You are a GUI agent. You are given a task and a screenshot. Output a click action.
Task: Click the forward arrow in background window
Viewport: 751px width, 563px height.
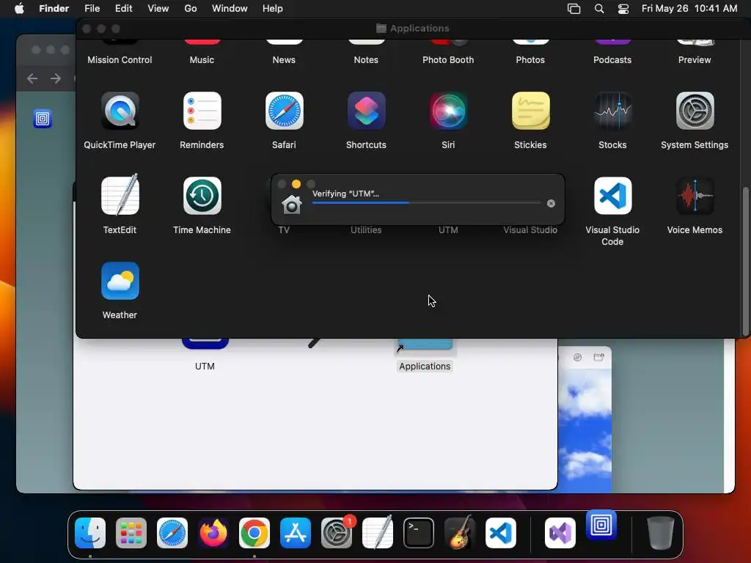click(56, 78)
